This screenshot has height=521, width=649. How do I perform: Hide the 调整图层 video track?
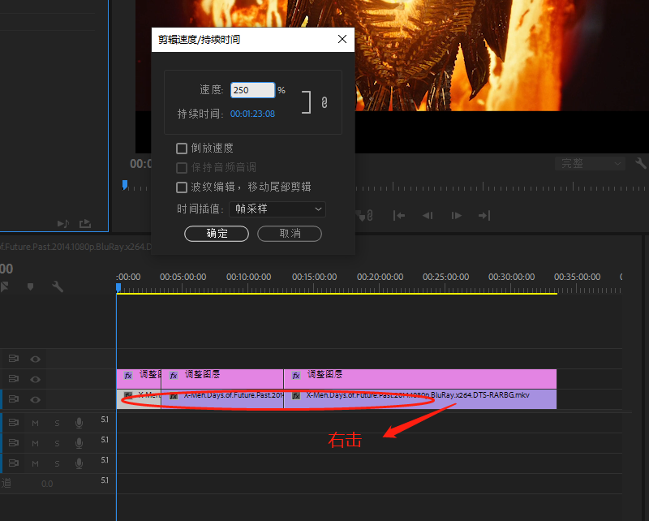pyautogui.click(x=35, y=379)
